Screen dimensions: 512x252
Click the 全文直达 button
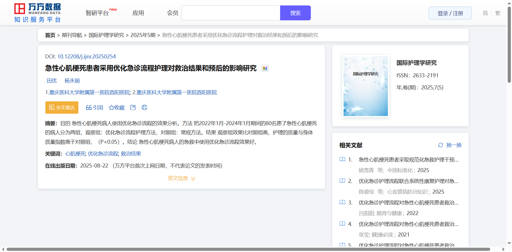pos(62,107)
